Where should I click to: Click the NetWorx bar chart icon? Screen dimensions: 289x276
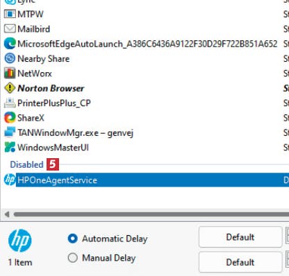tap(10, 74)
